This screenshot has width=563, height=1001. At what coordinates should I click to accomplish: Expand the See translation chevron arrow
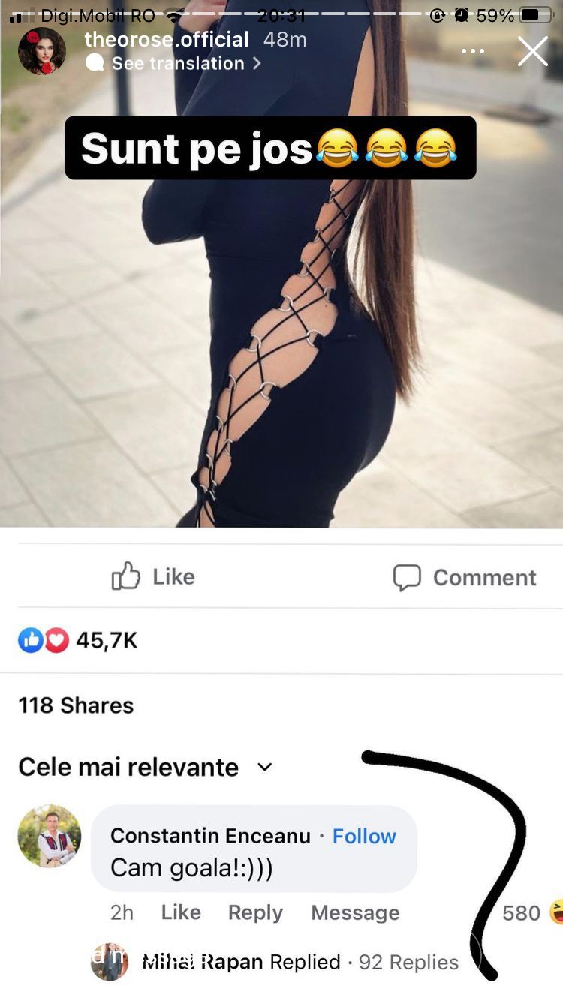[x=257, y=64]
